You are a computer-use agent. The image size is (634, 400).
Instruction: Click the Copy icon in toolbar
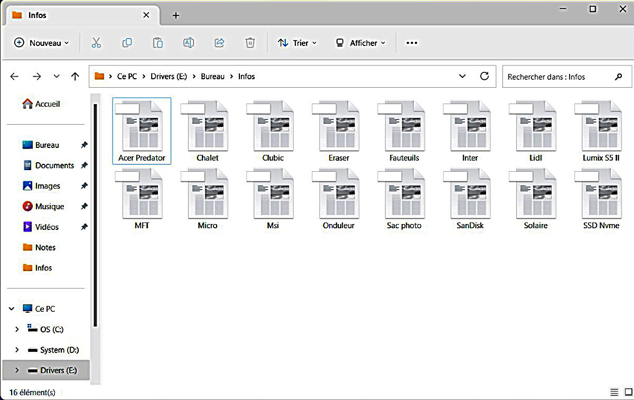pos(127,43)
